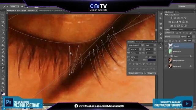Select the Eyedropper tool

click(x=3, y=34)
